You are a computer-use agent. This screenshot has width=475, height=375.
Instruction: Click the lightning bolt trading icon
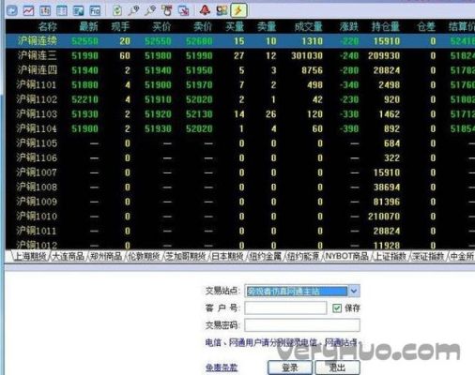click(x=238, y=10)
